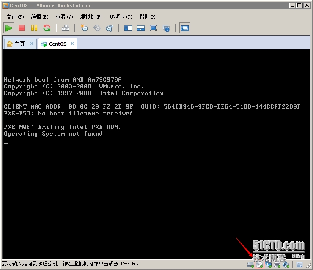The image size is (313, 270).
Task: Revert to the previous snapshot
Action: point(97,28)
